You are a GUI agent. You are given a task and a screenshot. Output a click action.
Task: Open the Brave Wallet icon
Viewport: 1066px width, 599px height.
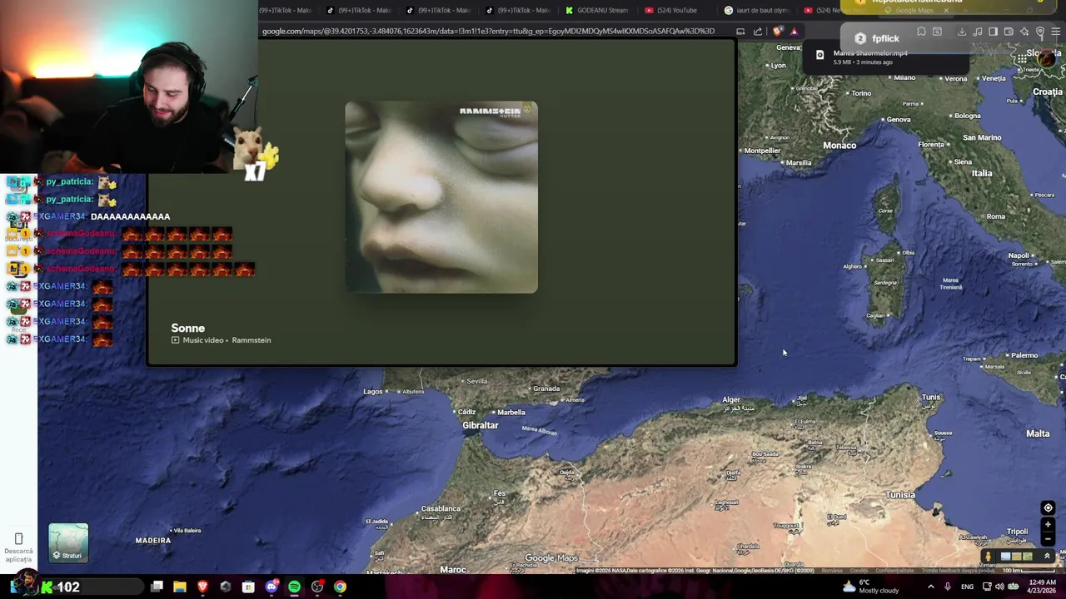point(1009,32)
